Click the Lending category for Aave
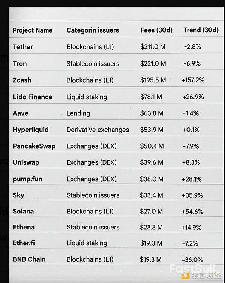This screenshot has height=283, width=225. pyautogui.click(x=78, y=113)
